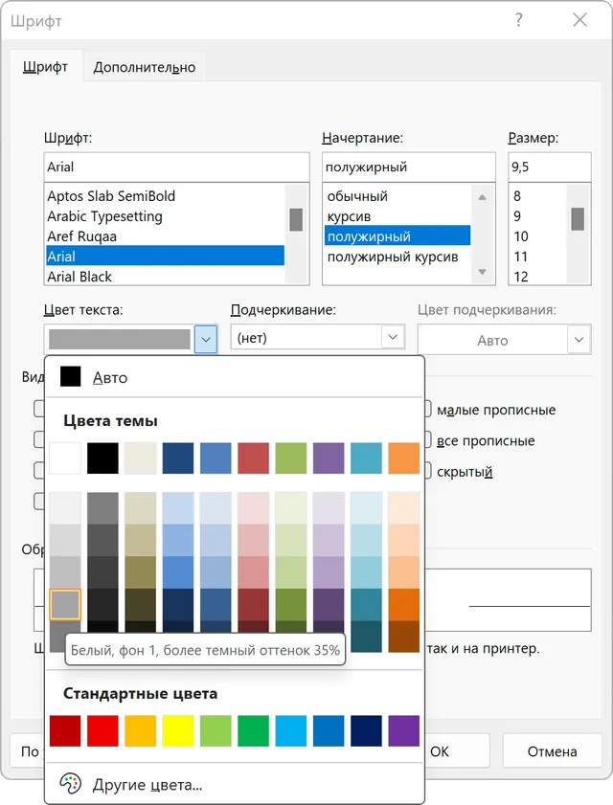Select полужирный in the style list
613x805 pixels.
pyautogui.click(x=397, y=236)
